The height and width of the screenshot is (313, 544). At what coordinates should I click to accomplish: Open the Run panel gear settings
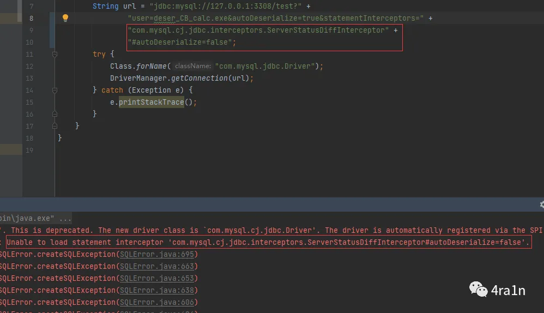click(x=541, y=204)
